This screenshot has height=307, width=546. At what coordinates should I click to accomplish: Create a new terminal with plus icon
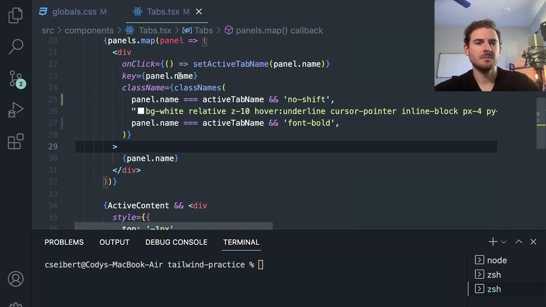coord(493,242)
